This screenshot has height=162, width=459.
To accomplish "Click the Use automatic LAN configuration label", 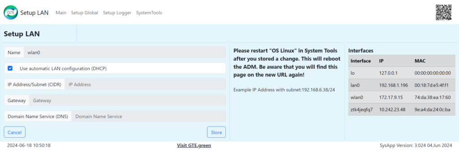I will (63, 68).
